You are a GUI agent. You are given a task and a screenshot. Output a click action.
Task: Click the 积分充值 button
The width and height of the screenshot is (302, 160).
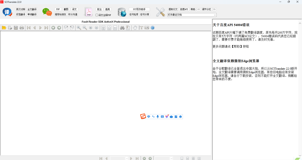click(x=73, y=15)
